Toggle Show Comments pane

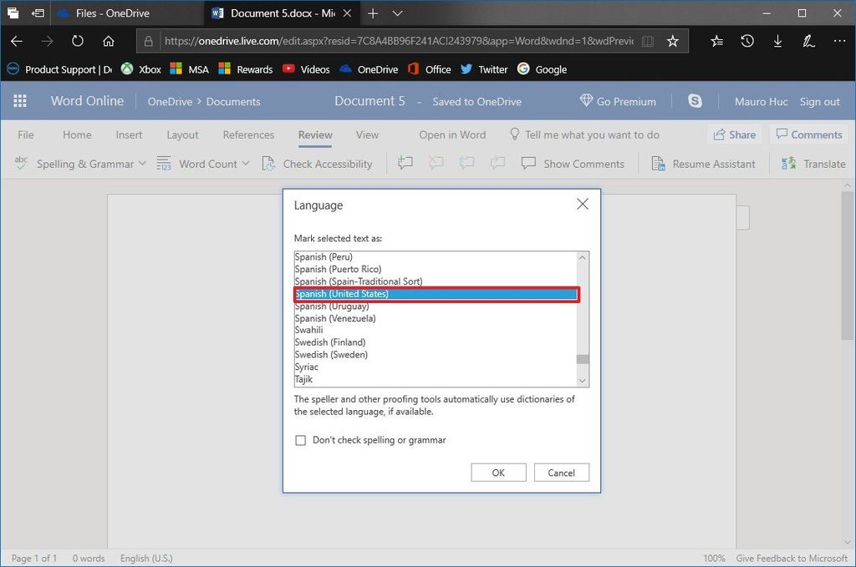coord(573,164)
